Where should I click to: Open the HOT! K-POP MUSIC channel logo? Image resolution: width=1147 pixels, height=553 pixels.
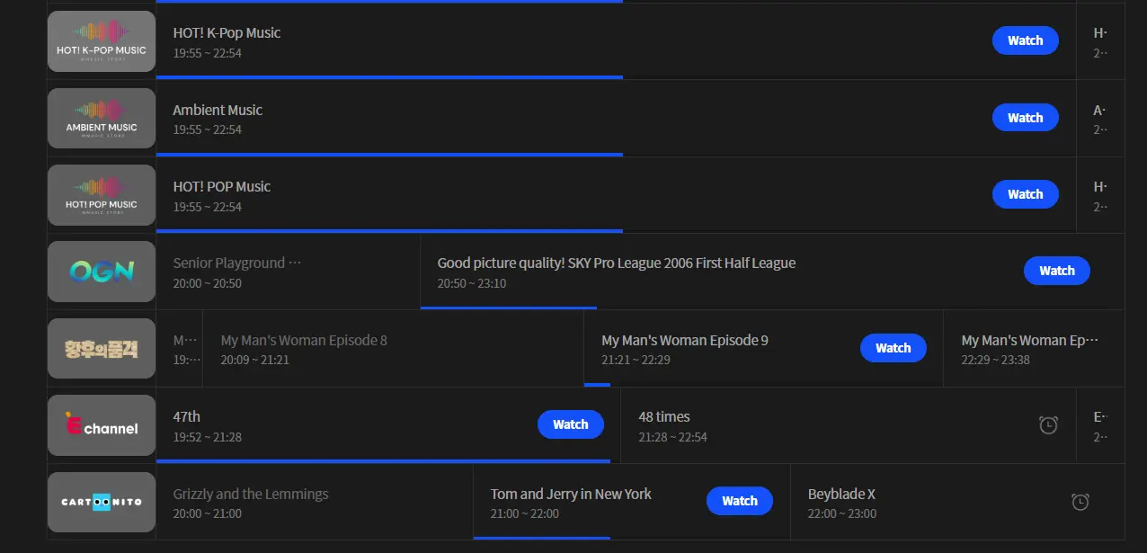coord(102,41)
